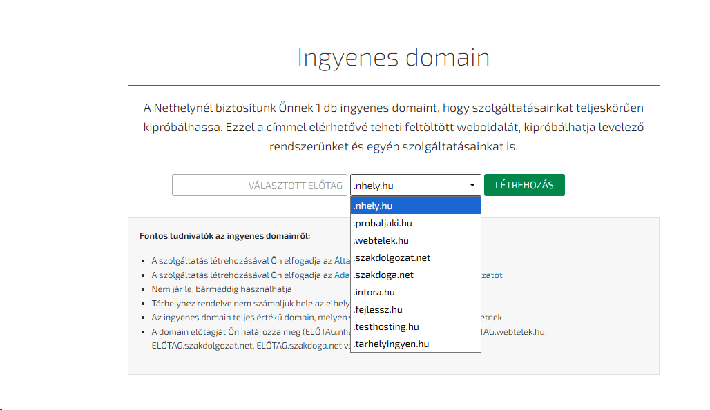Open the link in the first bullet point
The width and height of the screenshot is (710, 410).
click(x=342, y=260)
